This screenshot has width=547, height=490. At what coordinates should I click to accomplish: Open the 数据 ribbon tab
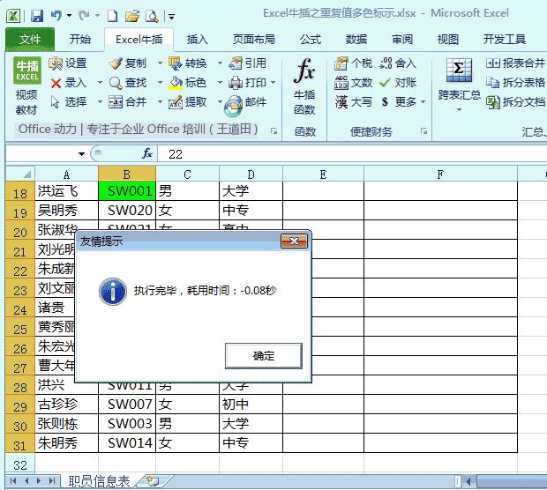click(356, 40)
